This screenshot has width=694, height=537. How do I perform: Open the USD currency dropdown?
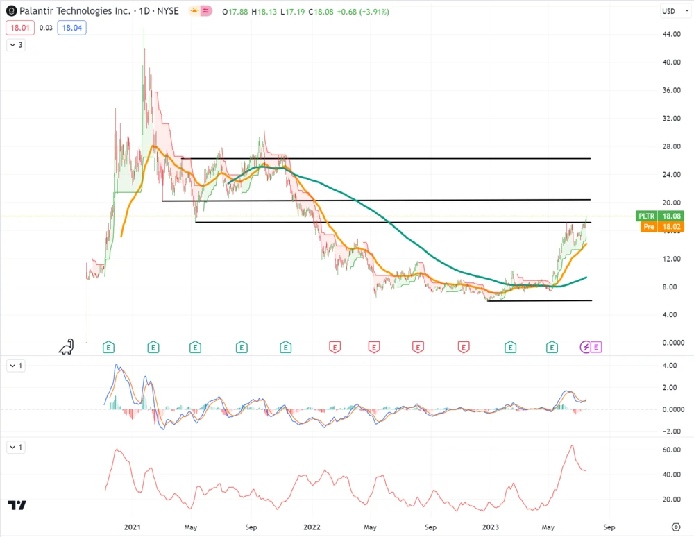(669, 11)
